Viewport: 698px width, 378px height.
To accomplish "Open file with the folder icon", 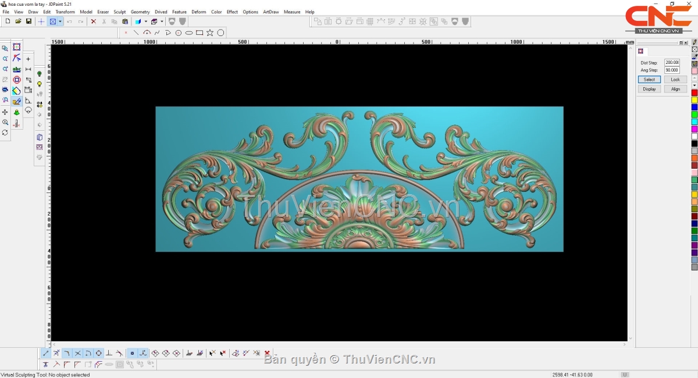I will (x=18, y=22).
